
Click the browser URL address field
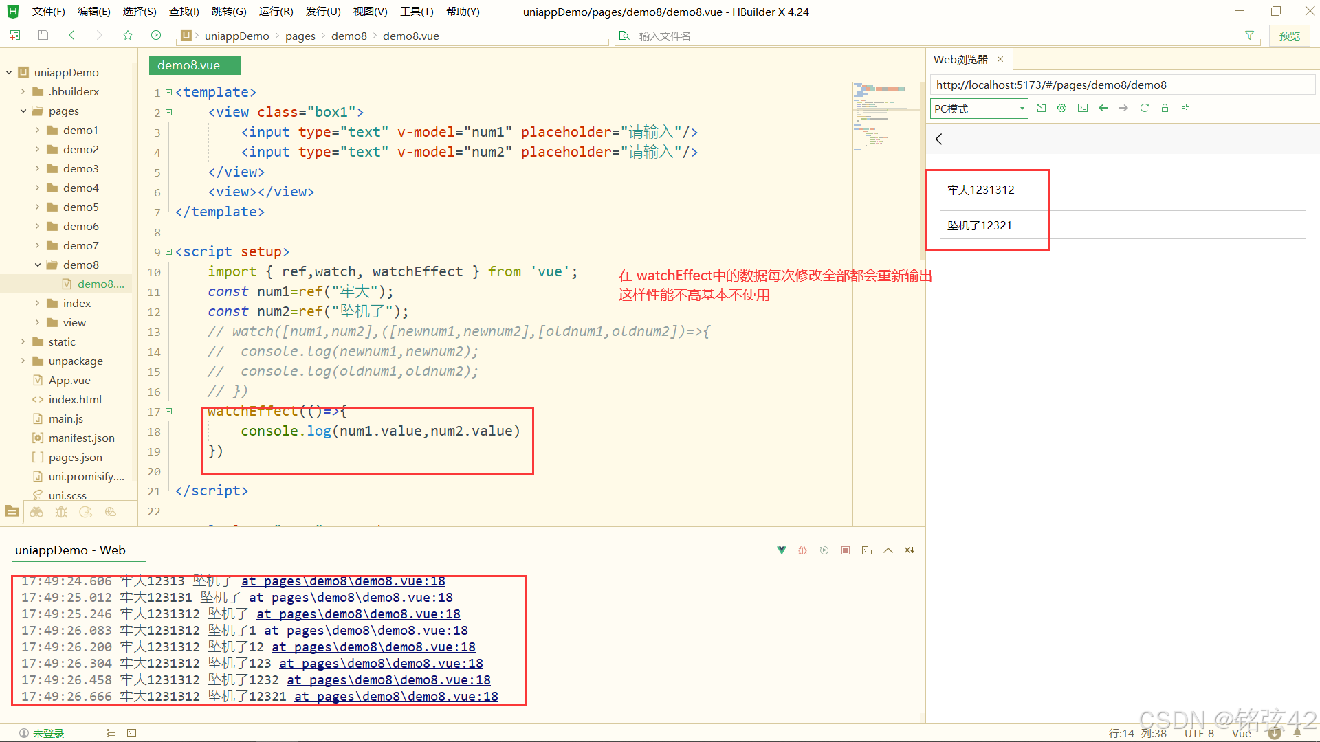tap(1121, 85)
